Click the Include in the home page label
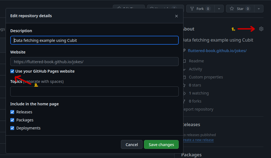271x158 pixels. click(34, 104)
